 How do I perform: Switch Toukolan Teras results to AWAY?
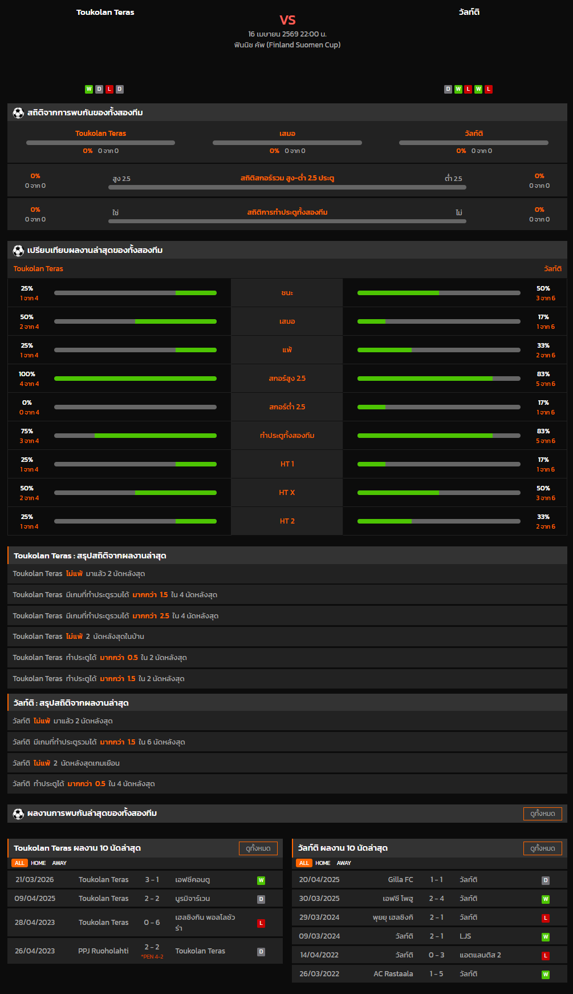(59, 863)
